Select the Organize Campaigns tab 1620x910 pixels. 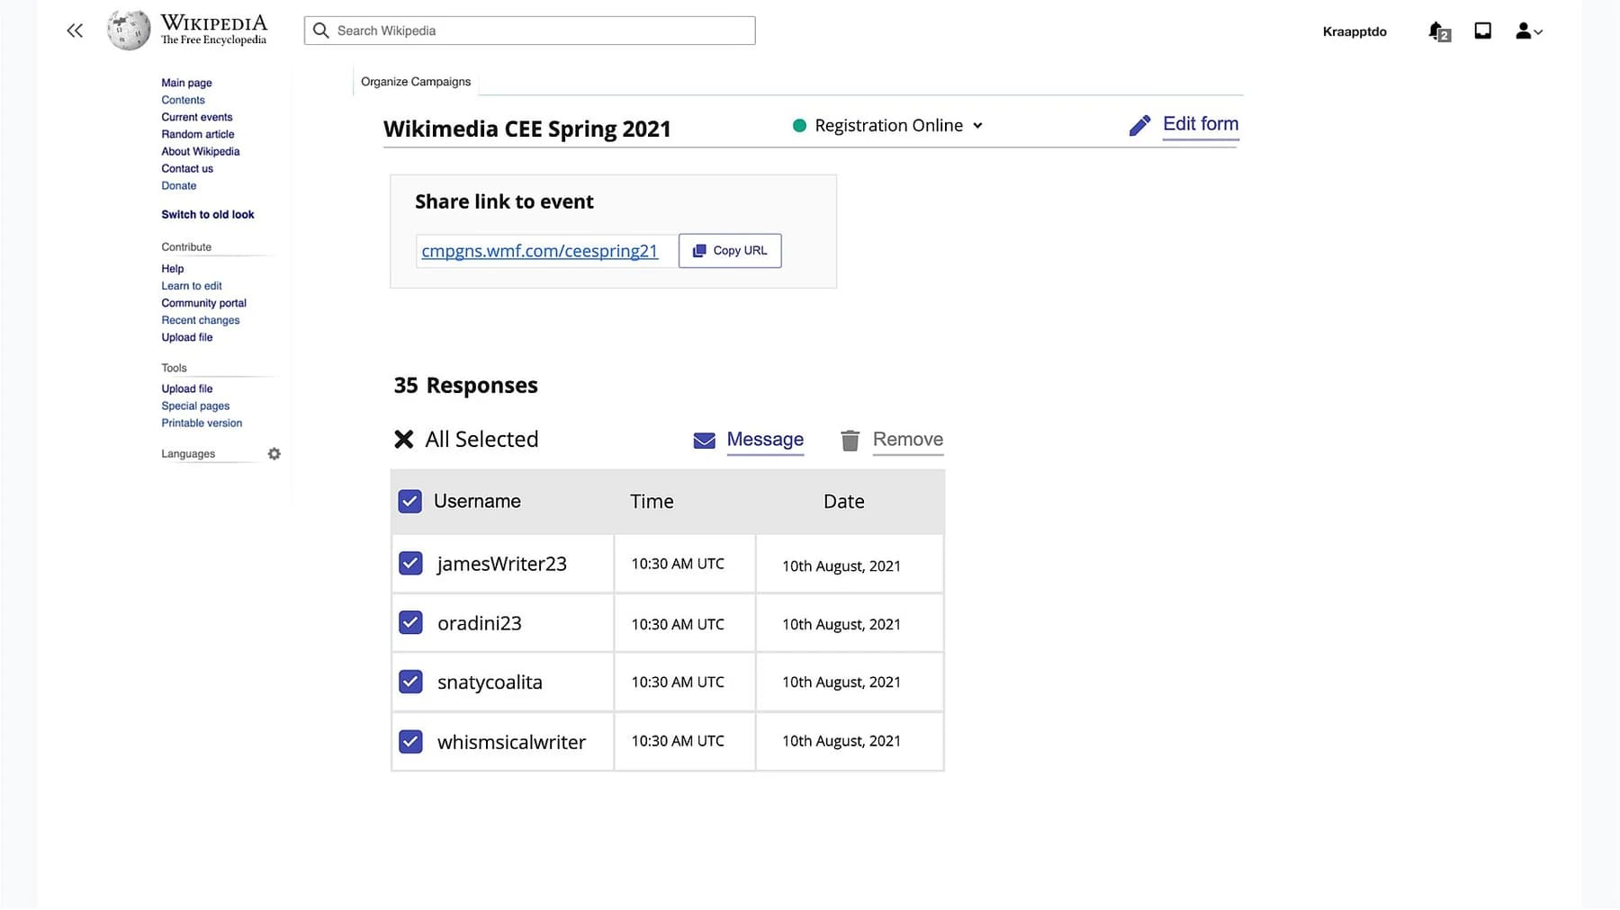click(x=416, y=82)
